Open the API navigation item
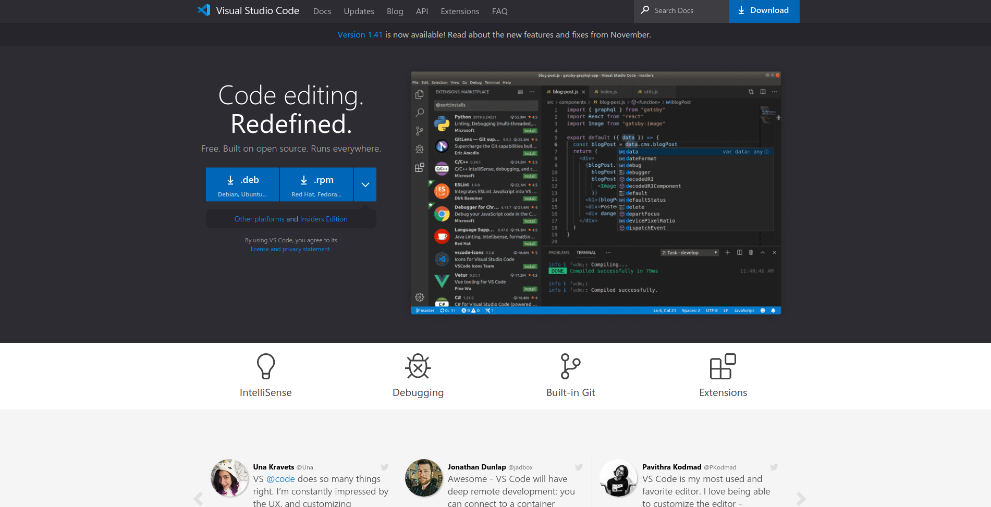Screen dimensions: 991x507 422,11
